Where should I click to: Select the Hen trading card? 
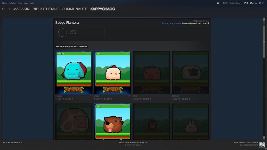click(113, 72)
